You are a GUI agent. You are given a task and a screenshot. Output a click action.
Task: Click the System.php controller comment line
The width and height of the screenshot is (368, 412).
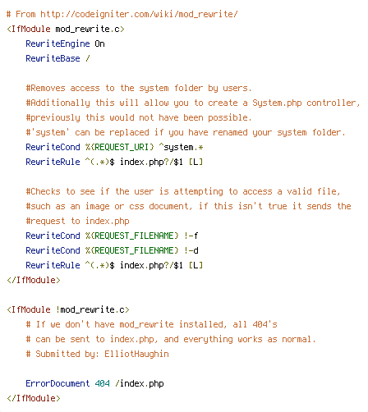193,103
